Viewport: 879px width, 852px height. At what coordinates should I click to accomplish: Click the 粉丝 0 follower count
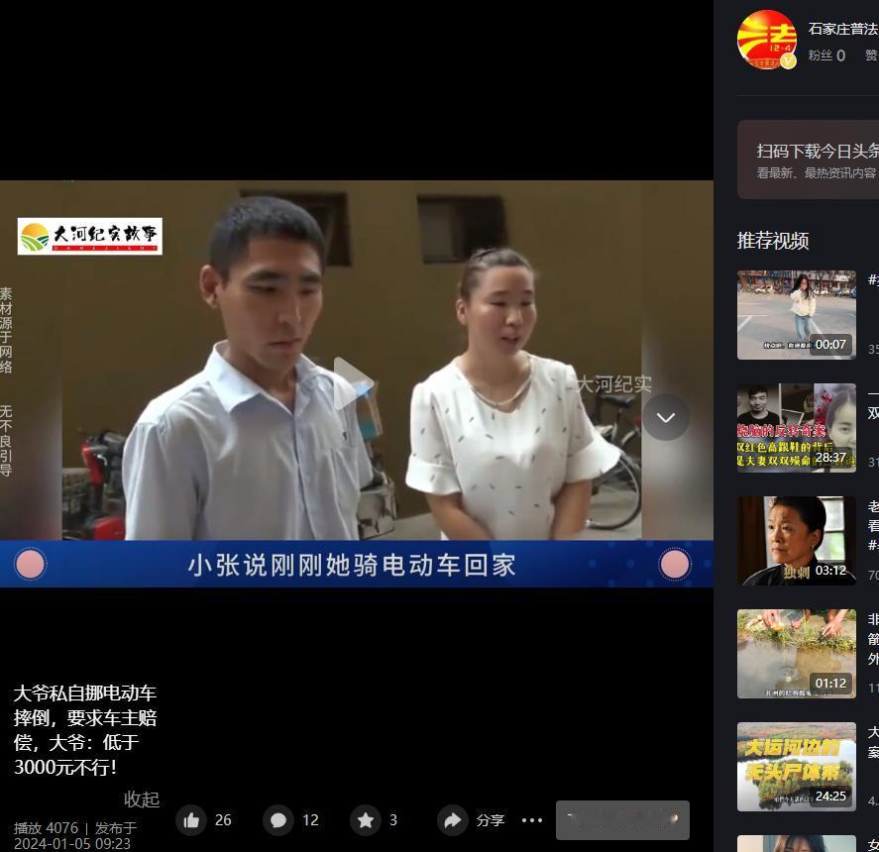click(826, 55)
